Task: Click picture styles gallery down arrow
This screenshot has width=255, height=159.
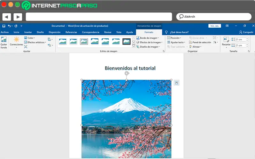Action: point(134,42)
